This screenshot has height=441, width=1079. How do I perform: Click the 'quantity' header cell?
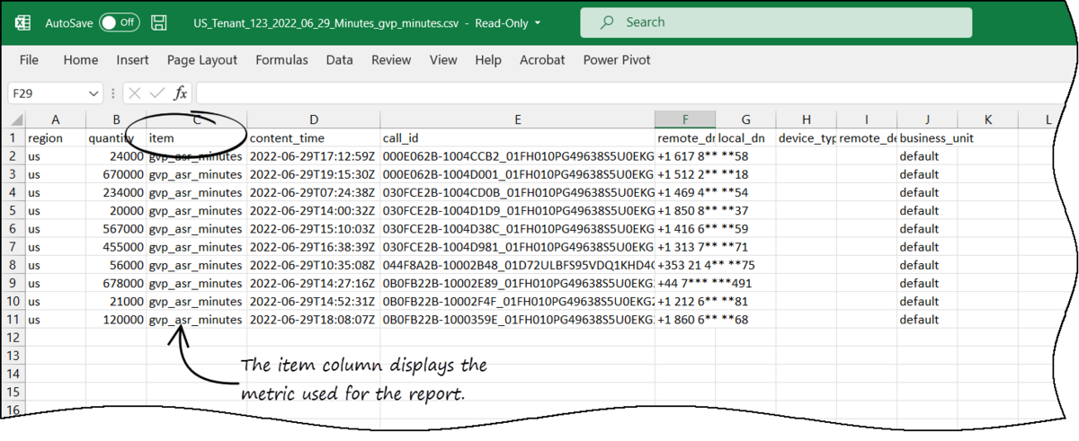pyautogui.click(x=116, y=138)
